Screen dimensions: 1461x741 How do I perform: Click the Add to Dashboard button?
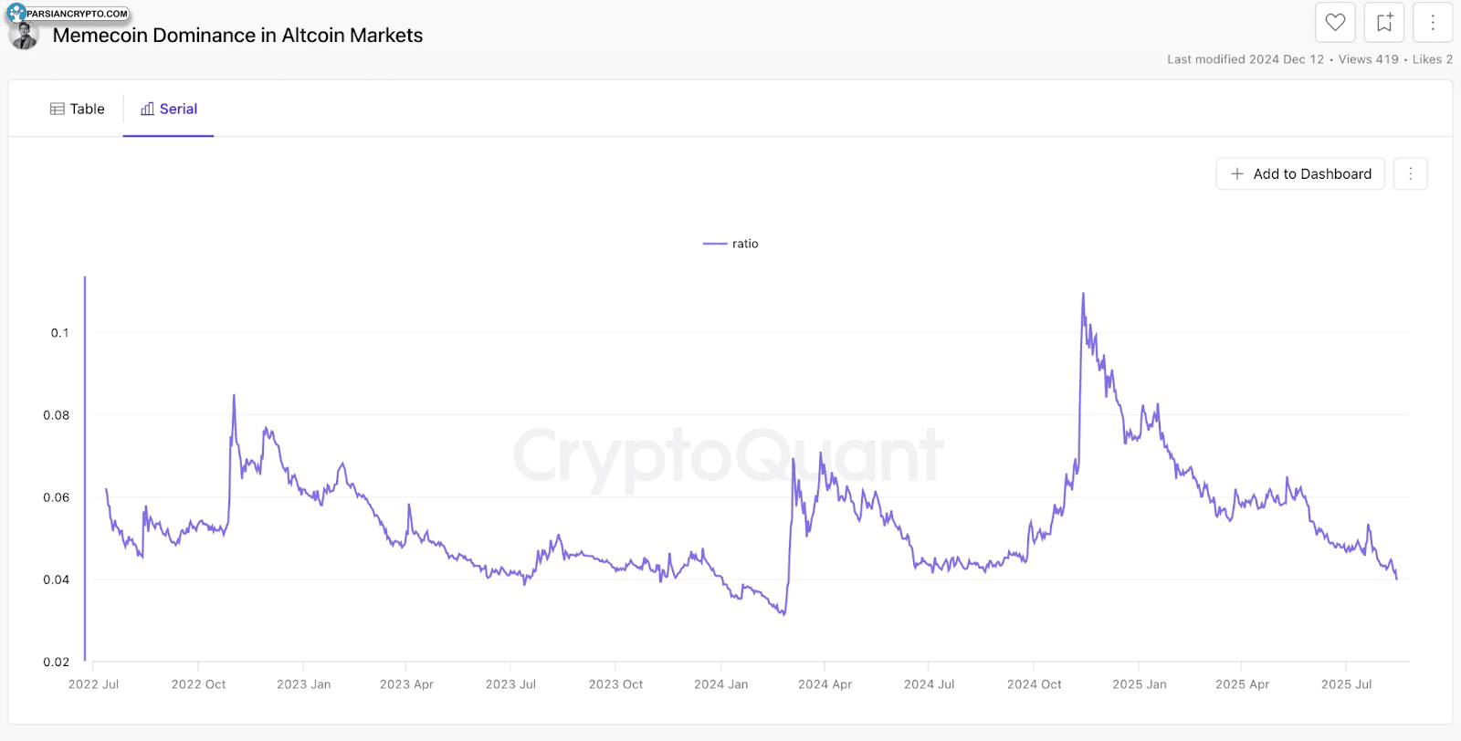tap(1300, 174)
